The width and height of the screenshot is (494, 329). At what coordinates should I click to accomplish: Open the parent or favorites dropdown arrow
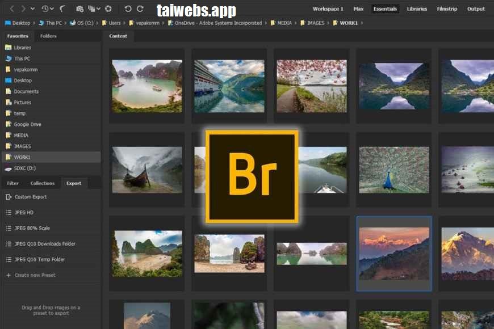click(32, 9)
